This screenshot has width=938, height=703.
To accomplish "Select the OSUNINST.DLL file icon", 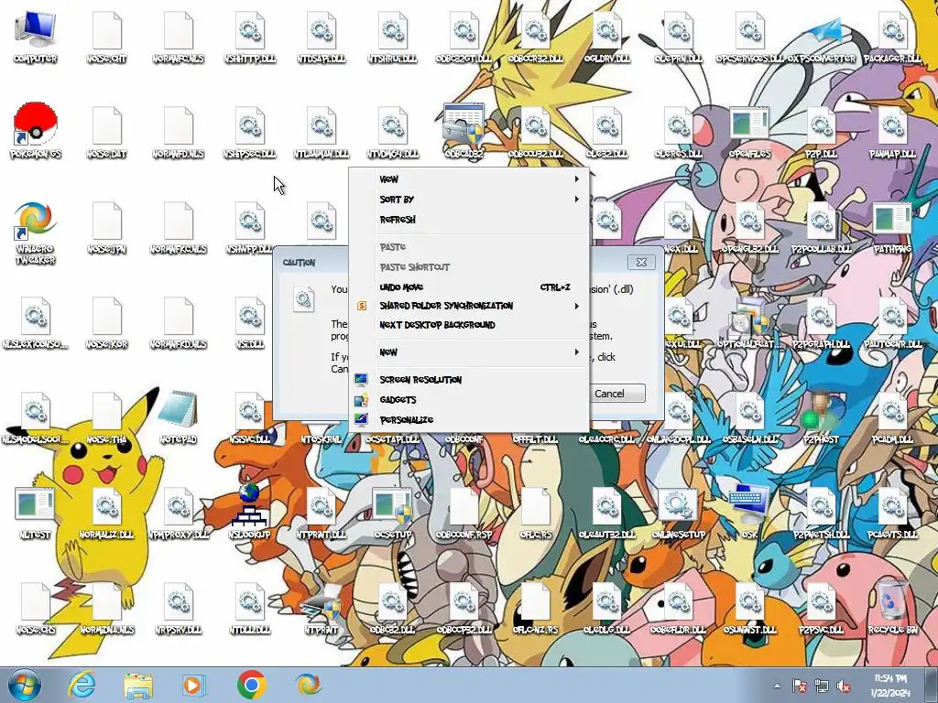I will point(749,607).
